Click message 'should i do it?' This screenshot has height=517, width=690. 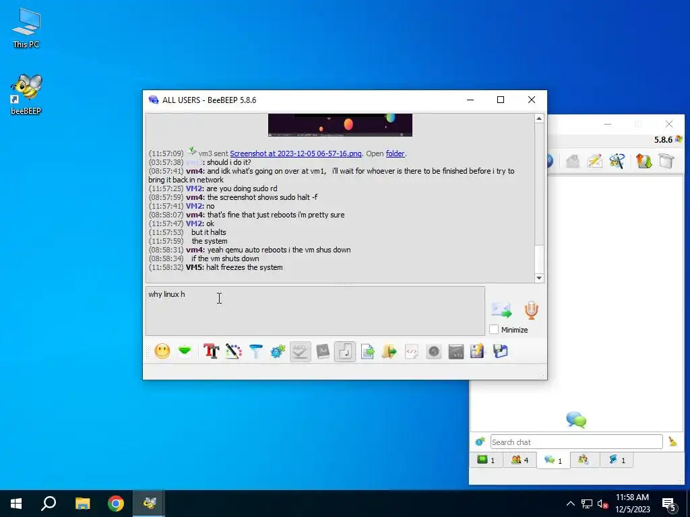pyautogui.click(x=229, y=162)
